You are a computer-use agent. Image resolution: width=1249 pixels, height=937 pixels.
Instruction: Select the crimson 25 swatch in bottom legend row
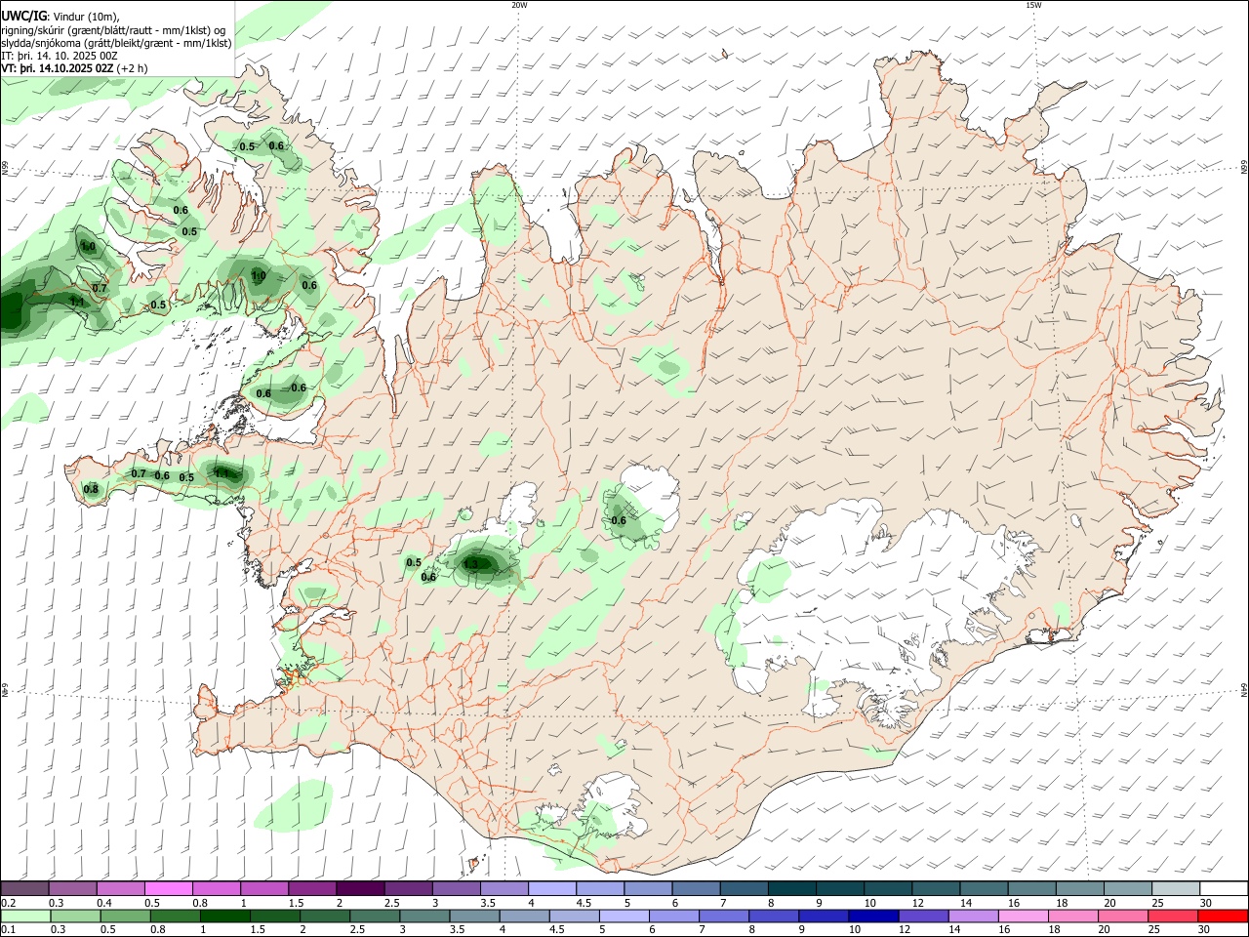tap(1173, 917)
